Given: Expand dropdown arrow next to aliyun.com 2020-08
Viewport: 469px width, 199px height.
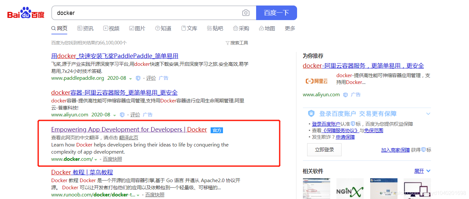Looking at the screenshot, I should click(114, 115).
